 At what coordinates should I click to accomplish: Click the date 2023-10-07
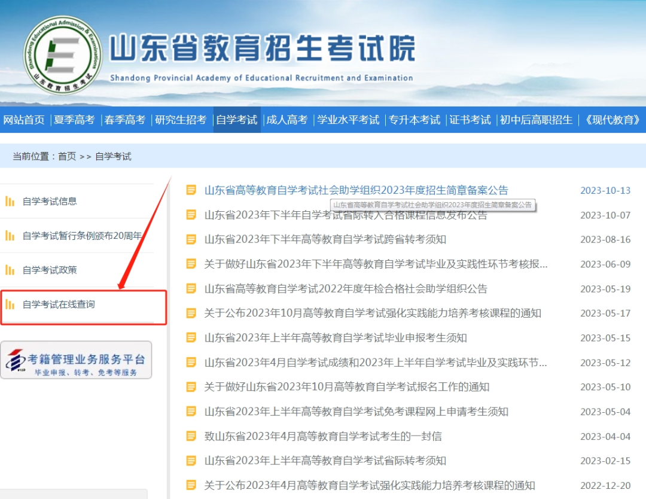(x=605, y=215)
